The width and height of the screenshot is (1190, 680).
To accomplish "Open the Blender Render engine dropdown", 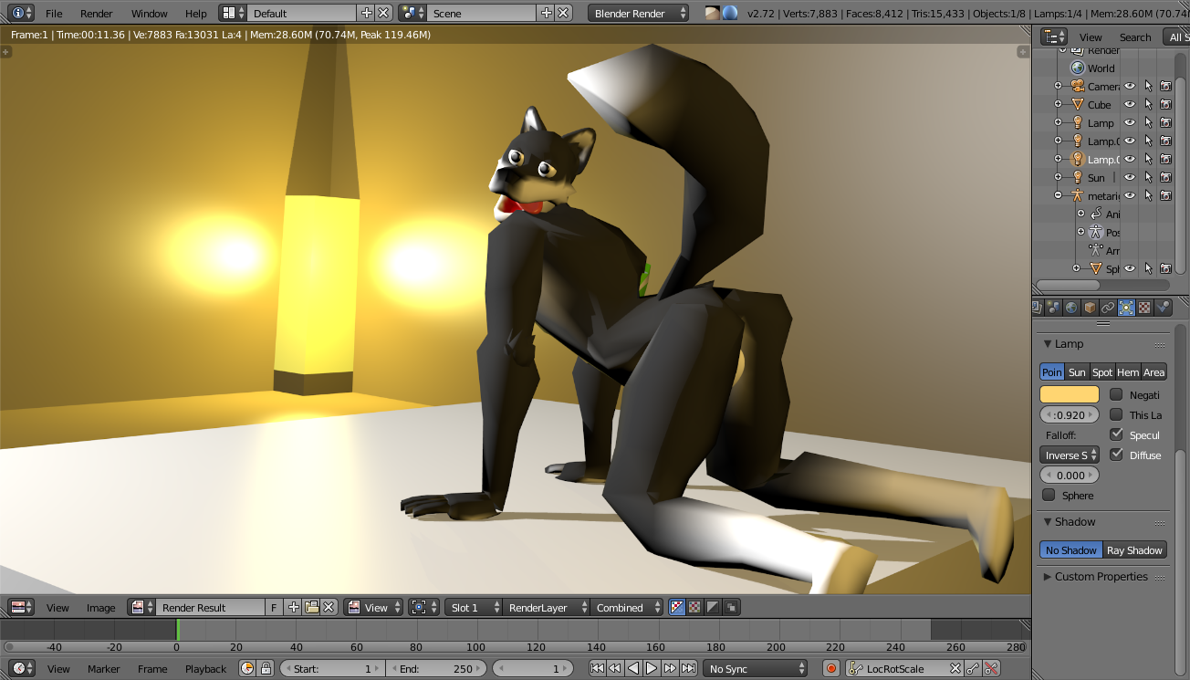I will point(639,14).
